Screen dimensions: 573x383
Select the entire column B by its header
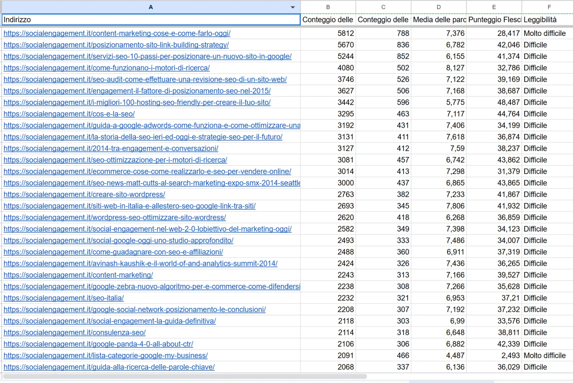[328, 7]
